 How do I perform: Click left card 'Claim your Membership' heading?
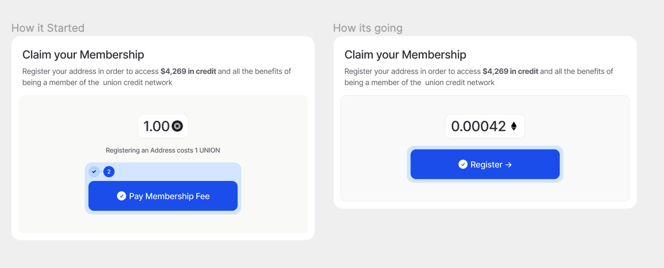[x=83, y=54]
